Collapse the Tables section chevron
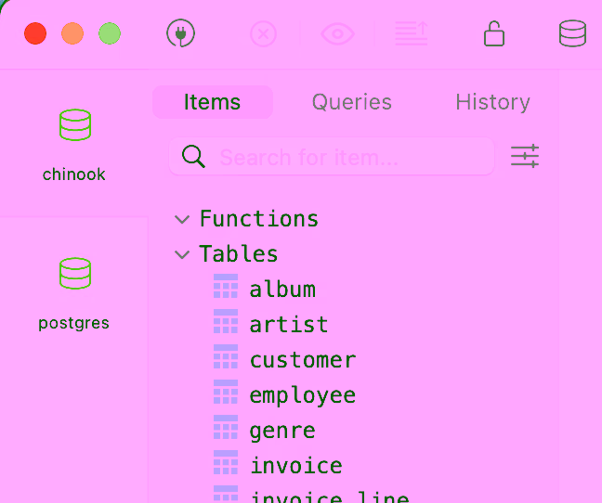The height and width of the screenshot is (503, 602). (182, 254)
